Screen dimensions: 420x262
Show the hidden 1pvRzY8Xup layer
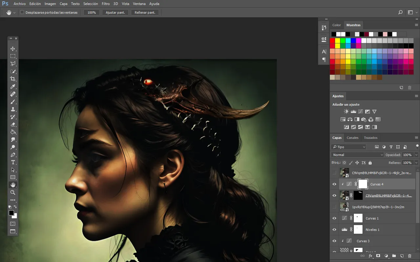click(x=334, y=207)
